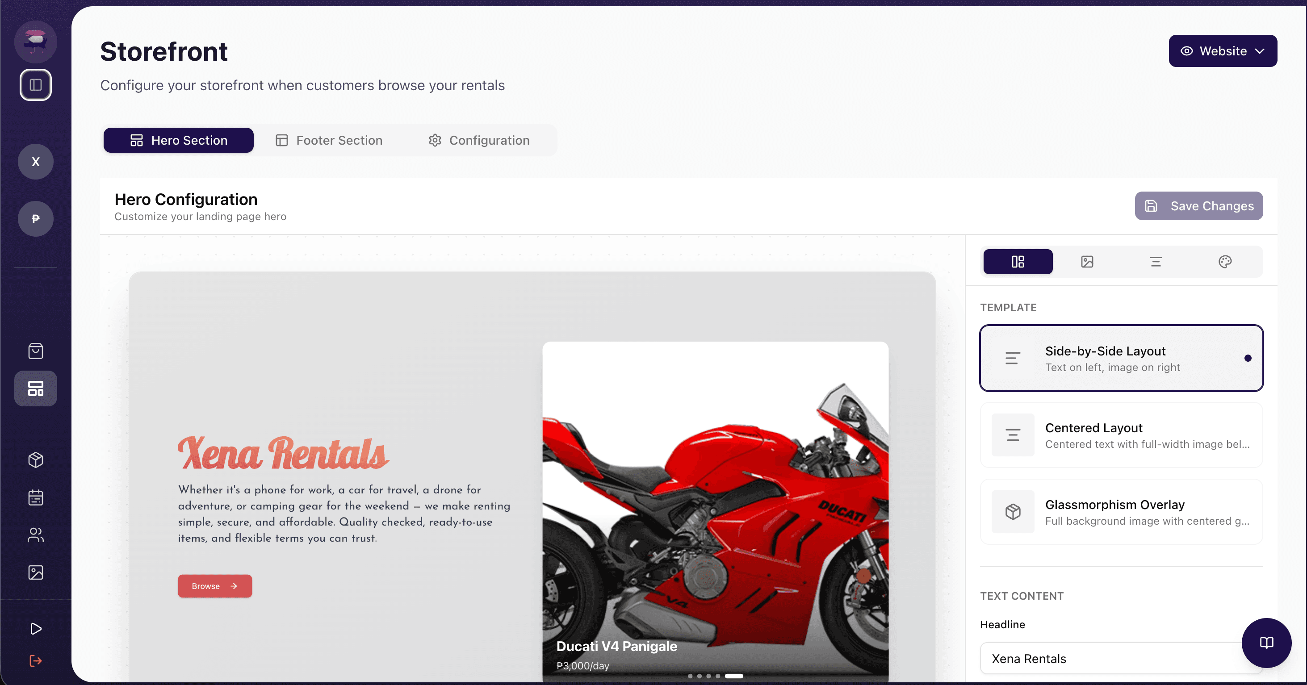Image resolution: width=1307 pixels, height=685 pixels.
Task: Click the hero description paragraph in preview
Action: [344, 514]
